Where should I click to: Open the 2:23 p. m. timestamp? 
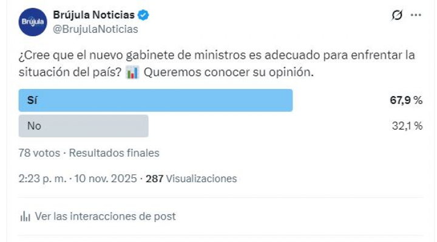(43, 178)
